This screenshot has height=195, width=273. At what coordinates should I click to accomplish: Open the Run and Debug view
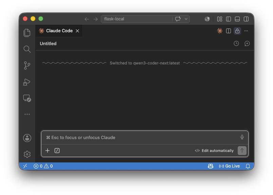(x=27, y=82)
